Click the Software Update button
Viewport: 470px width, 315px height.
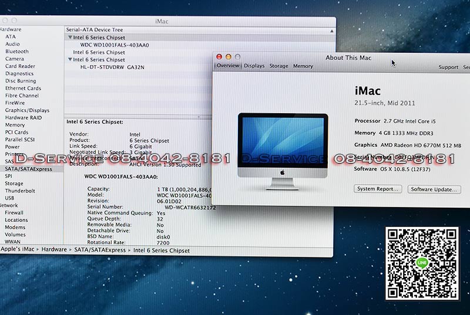434,189
